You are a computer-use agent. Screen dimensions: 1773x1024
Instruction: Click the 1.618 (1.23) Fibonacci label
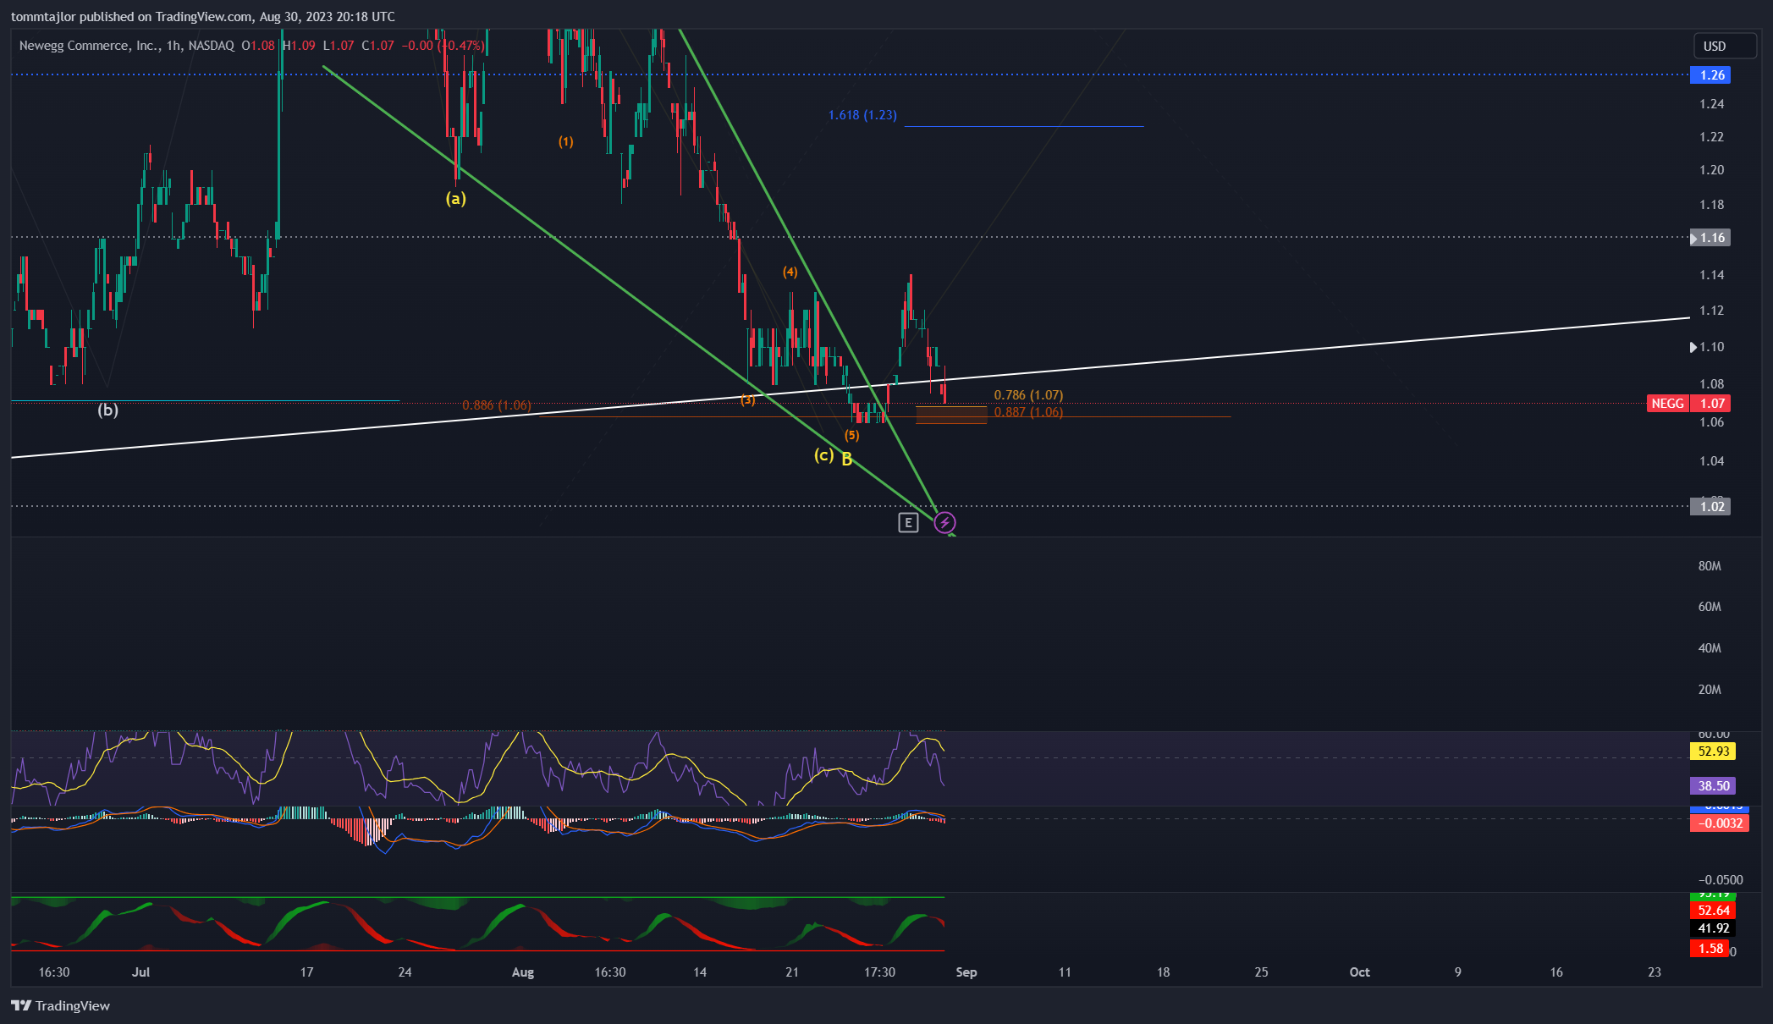(862, 115)
